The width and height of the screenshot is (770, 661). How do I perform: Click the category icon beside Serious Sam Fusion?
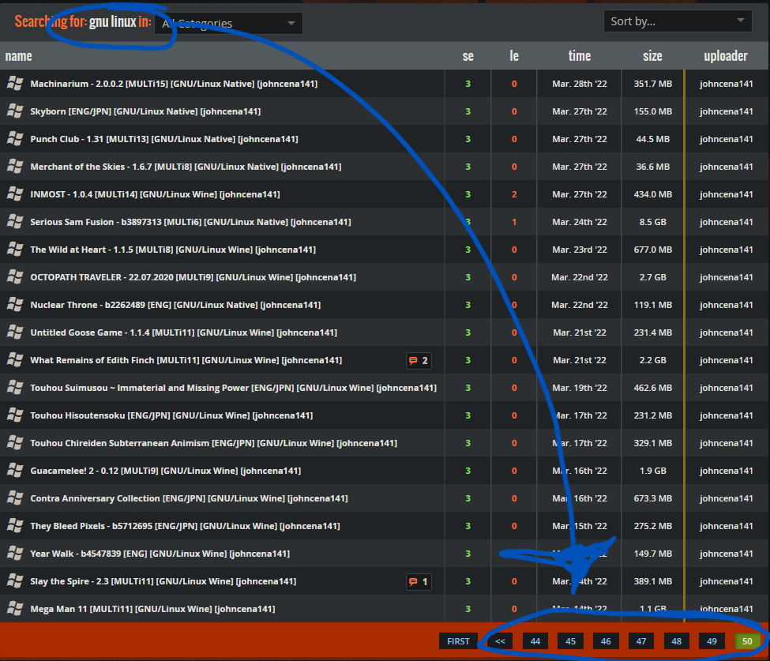point(15,221)
